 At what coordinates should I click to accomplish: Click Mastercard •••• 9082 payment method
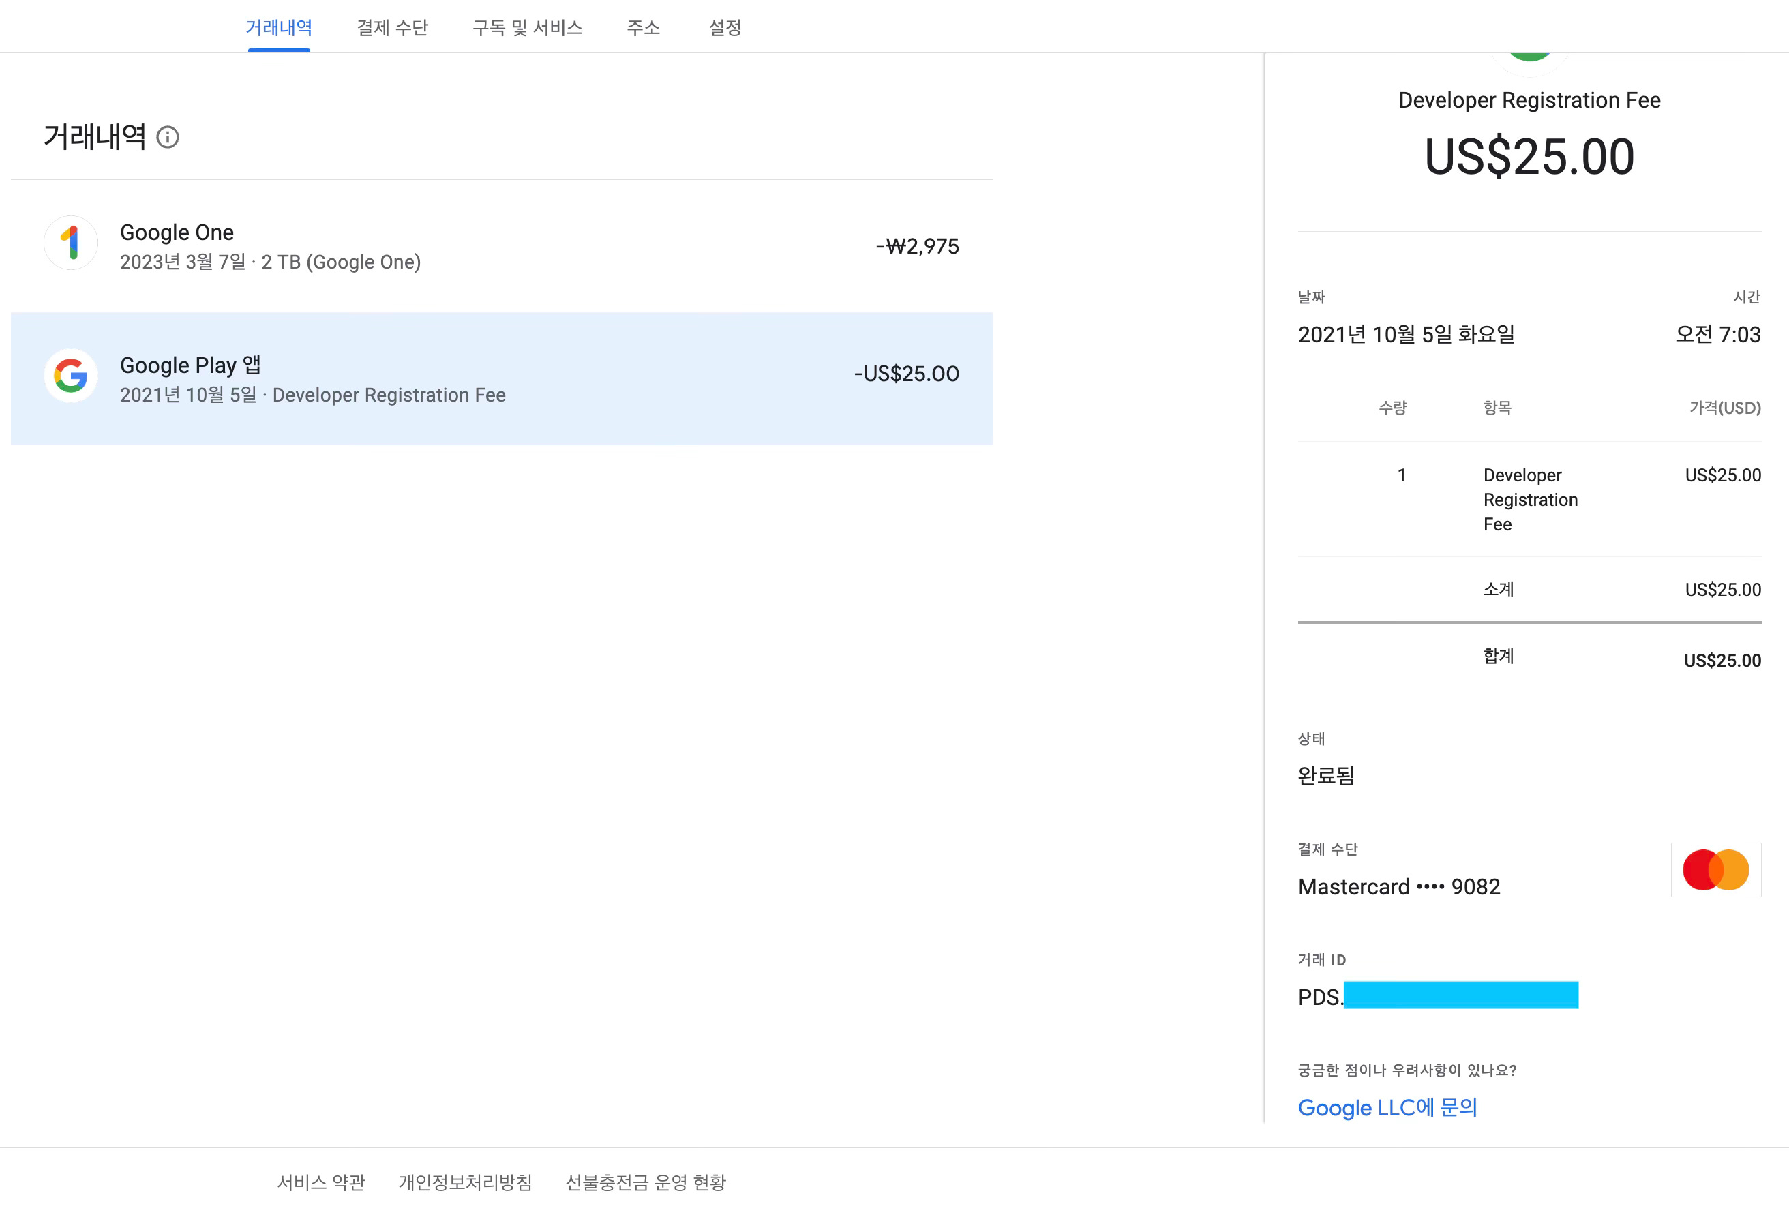point(1399,886)
